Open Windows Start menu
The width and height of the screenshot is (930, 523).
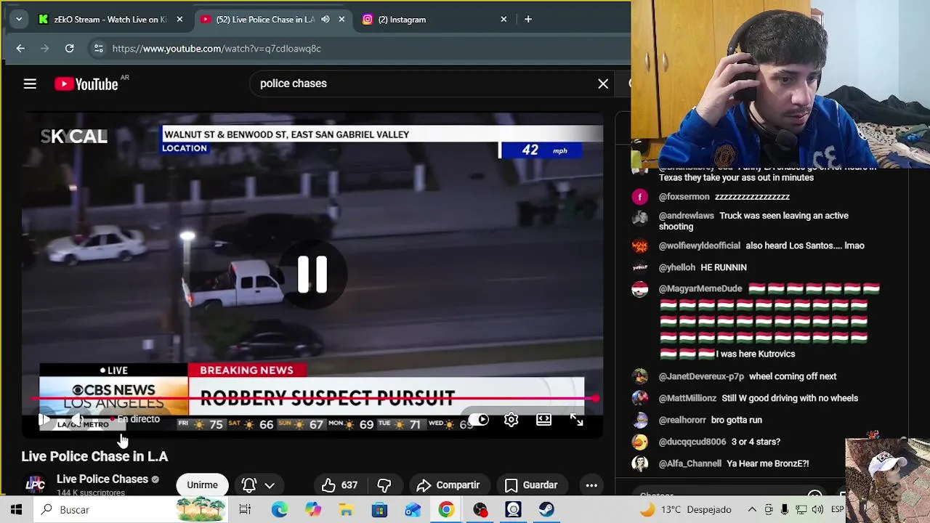point(16,510)
